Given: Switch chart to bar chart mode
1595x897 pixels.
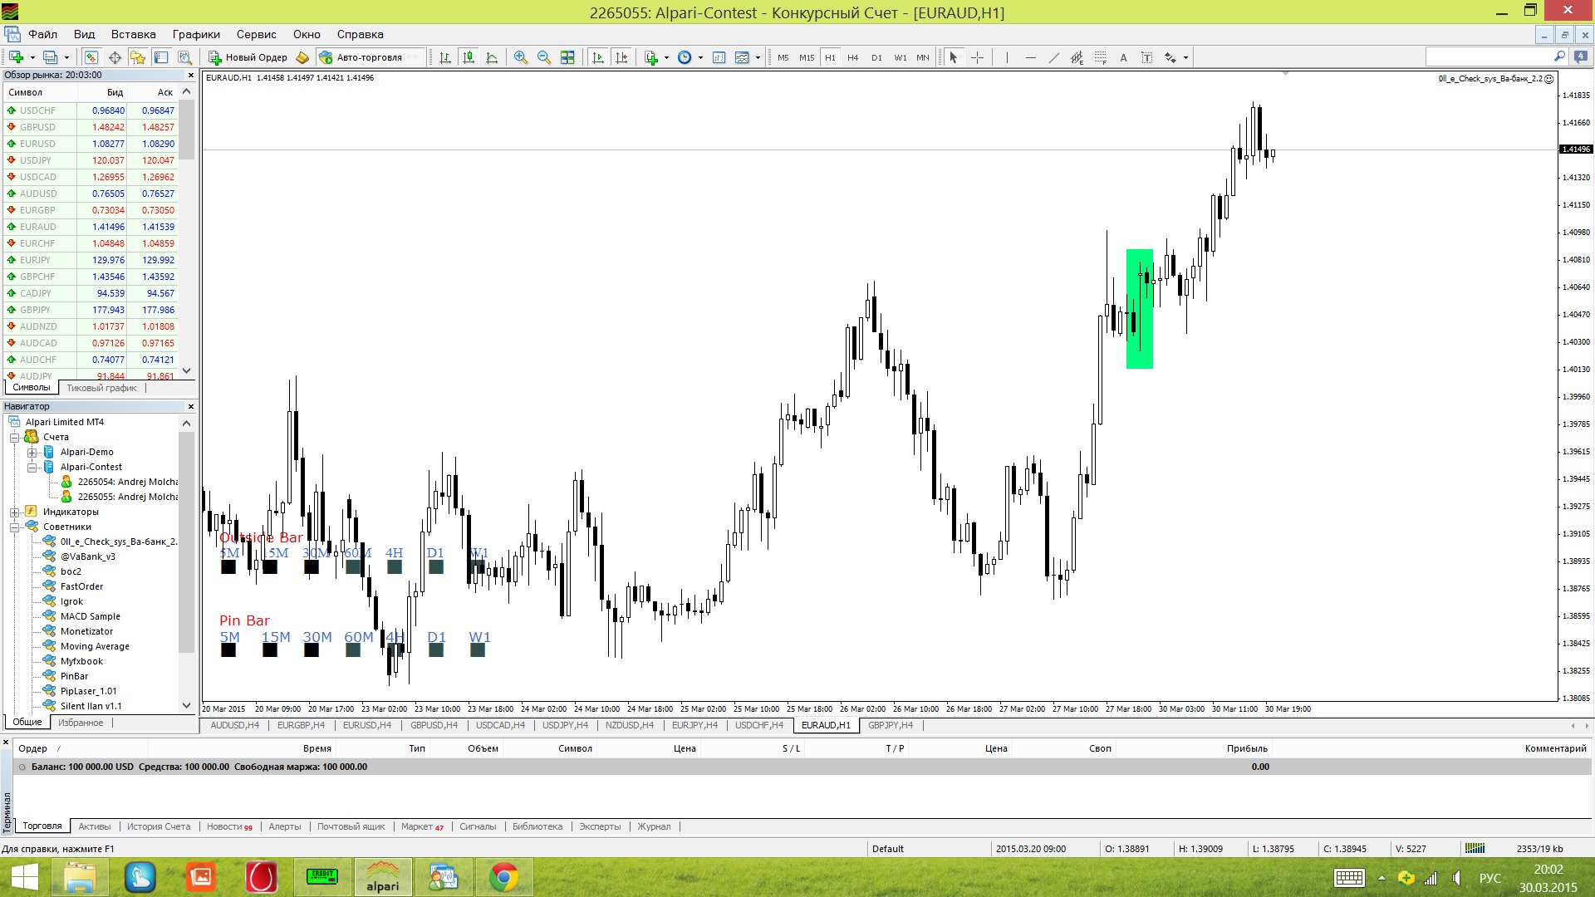Looking at the screenshot, I should (x=445, y=57).
